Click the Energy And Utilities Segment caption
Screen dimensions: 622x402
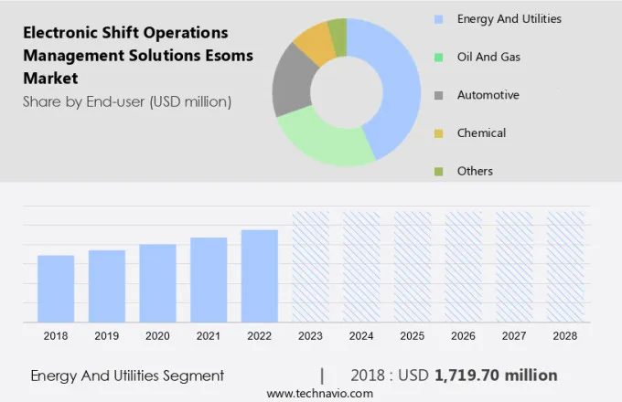pyautogui.click(x=127, y=376)
